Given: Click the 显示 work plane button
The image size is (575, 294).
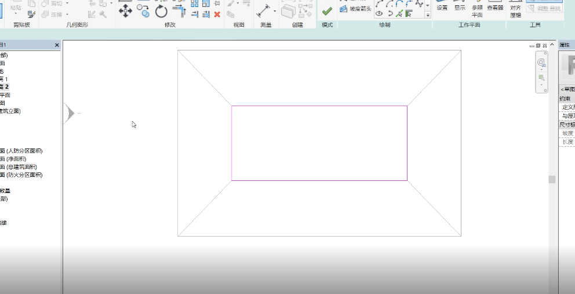Looking at the screenshot, I should coord(460,6).
